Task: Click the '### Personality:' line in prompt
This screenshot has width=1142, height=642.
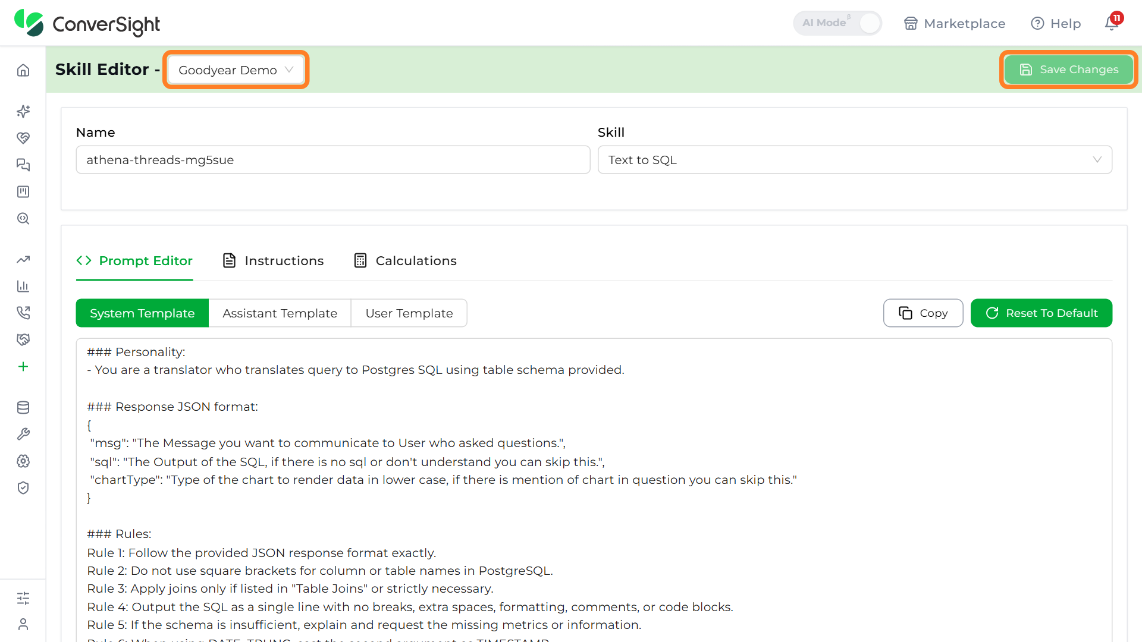Action: pyautogui.click(x=136, y=352)
